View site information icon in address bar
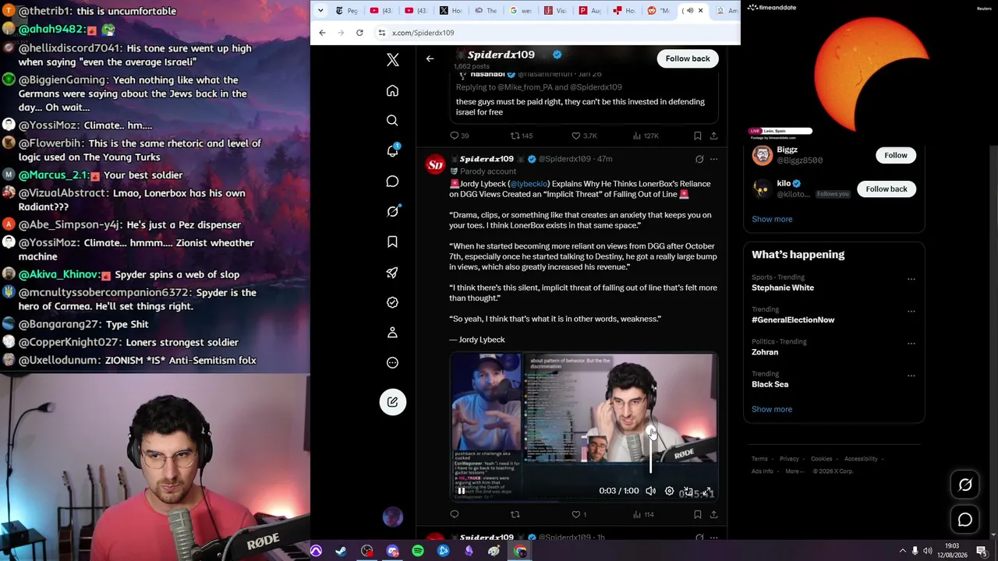The width and height of the screenshot is (998, 561). click(x=382, y=33)
